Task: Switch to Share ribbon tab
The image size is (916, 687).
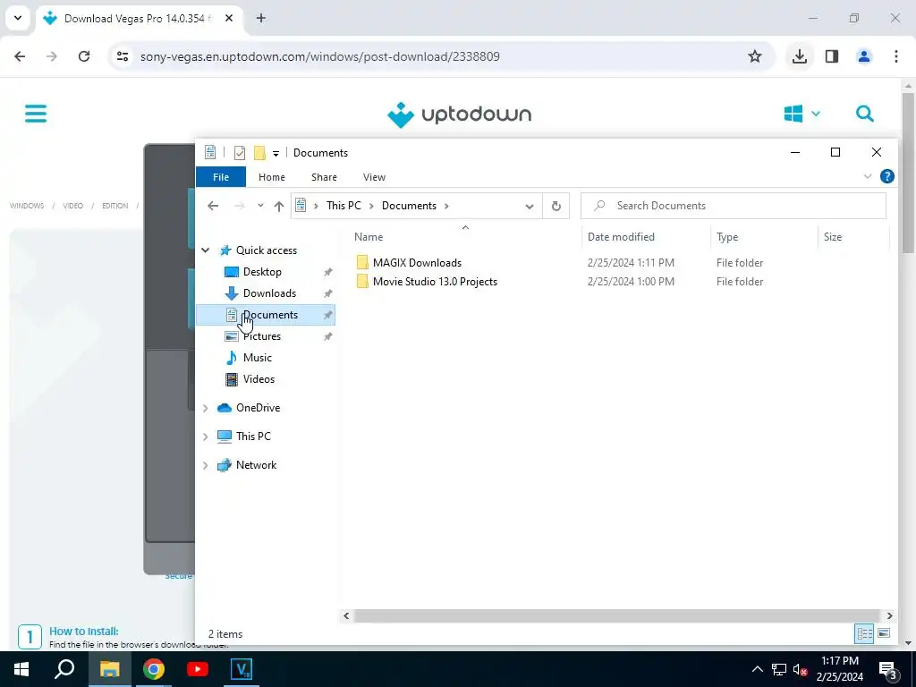Action: point(324,177)
